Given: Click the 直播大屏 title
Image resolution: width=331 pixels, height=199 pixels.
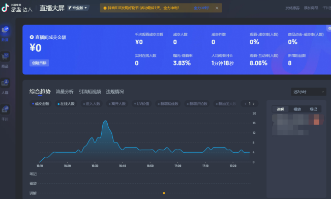Looking at the screenshot, I should click(52, 8).
